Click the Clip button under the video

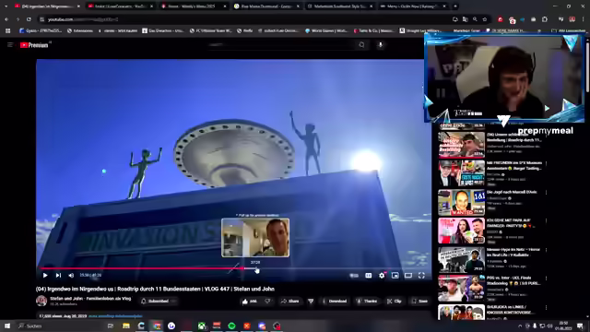[395, 302]
